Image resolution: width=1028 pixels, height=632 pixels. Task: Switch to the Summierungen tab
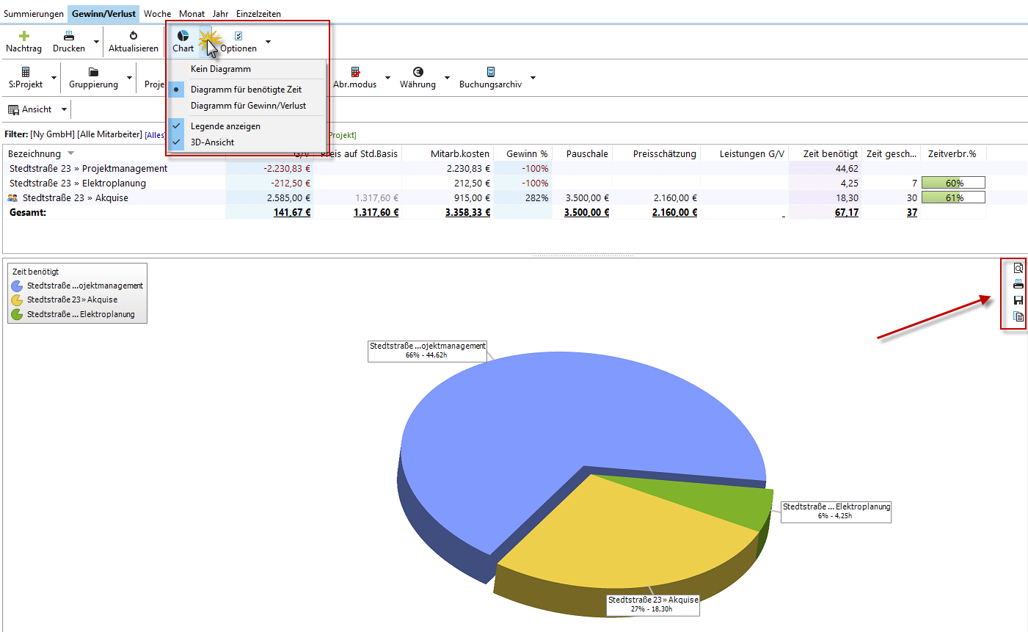click(x=34, y=14)
